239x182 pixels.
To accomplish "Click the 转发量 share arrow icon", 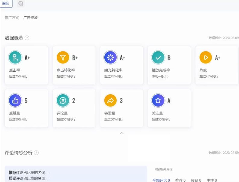I will [110, 100].
